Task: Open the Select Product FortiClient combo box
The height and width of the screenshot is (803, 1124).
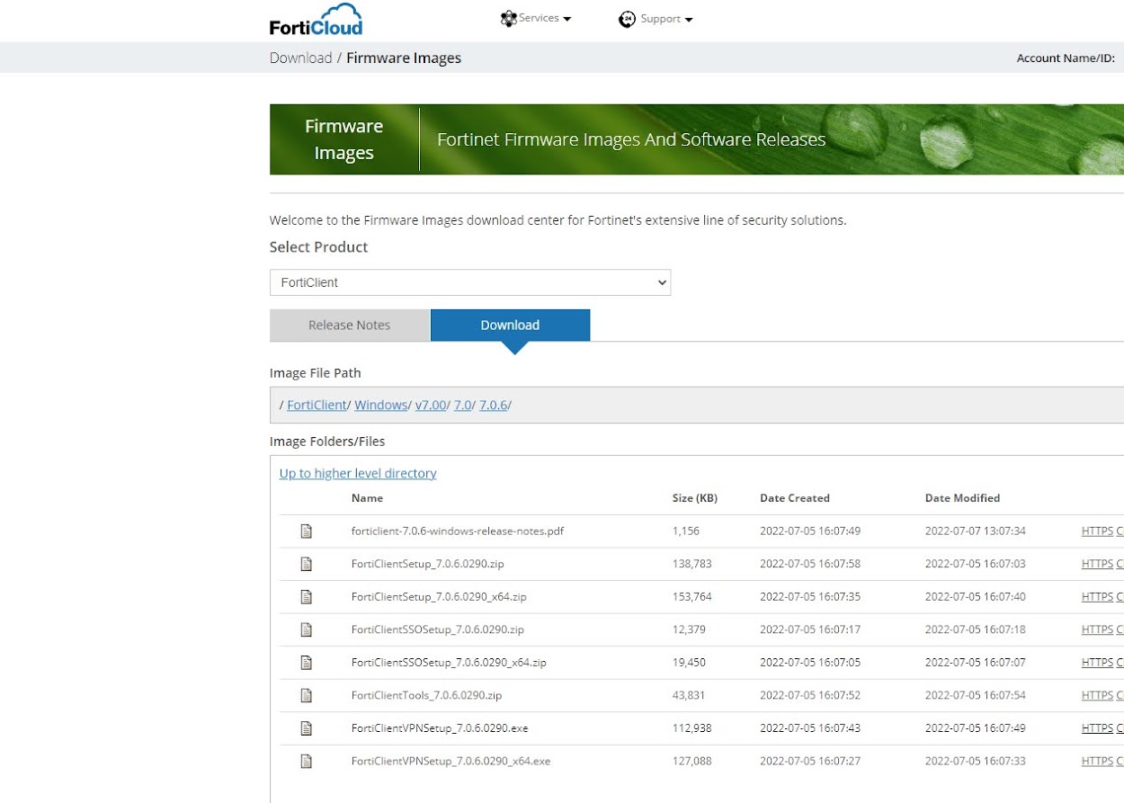Action: [x=470, y=282]
